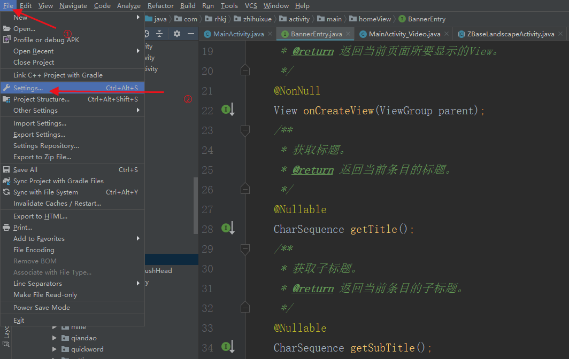Viewport: 569px width, 359px height.
Task: Choose Make File Read-only
Action: [73, 295]
